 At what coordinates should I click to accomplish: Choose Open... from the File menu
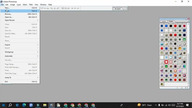tap(20, 11)
